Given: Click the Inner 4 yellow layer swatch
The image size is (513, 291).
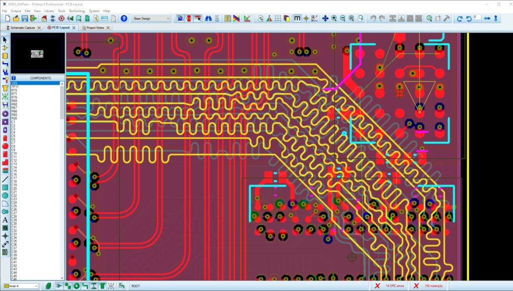Looking at the screenshot, I should click(x=7, y=286).
